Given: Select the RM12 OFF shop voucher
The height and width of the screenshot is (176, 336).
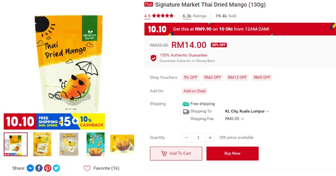Looking at the screenshot, I should pos(237,77).
